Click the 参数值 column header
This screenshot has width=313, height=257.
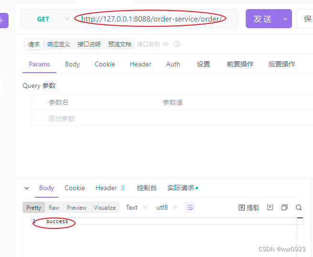click(x=173, y=102)
